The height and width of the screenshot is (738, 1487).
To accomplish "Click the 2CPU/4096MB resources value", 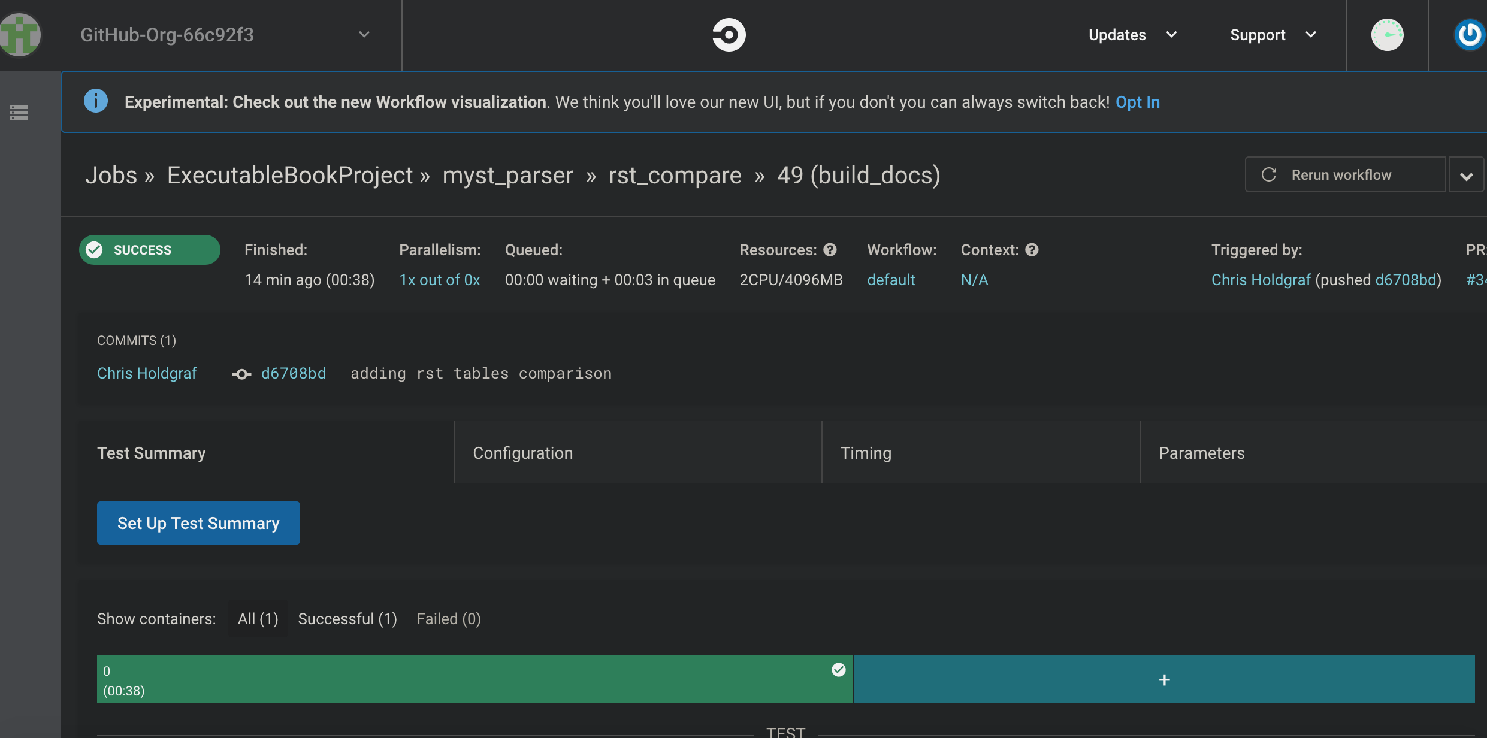I will (x=791, y=280).
